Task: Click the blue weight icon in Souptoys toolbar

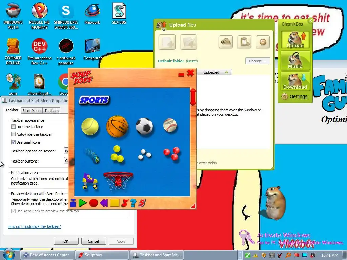Action: 73,203
